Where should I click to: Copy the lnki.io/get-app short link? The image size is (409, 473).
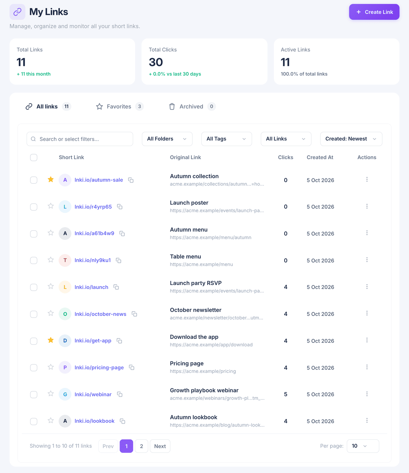pos(119,341)
